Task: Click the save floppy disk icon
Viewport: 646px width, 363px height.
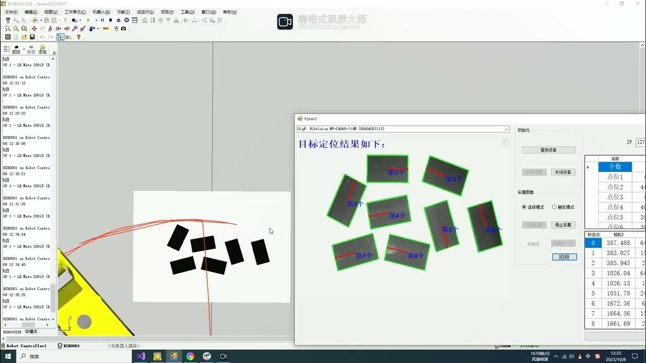Action: [32, 37]
